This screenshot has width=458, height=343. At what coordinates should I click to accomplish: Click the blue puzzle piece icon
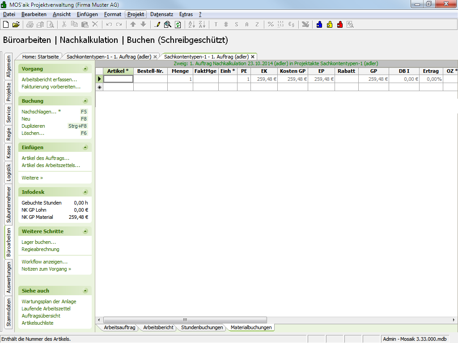[319, 25]
